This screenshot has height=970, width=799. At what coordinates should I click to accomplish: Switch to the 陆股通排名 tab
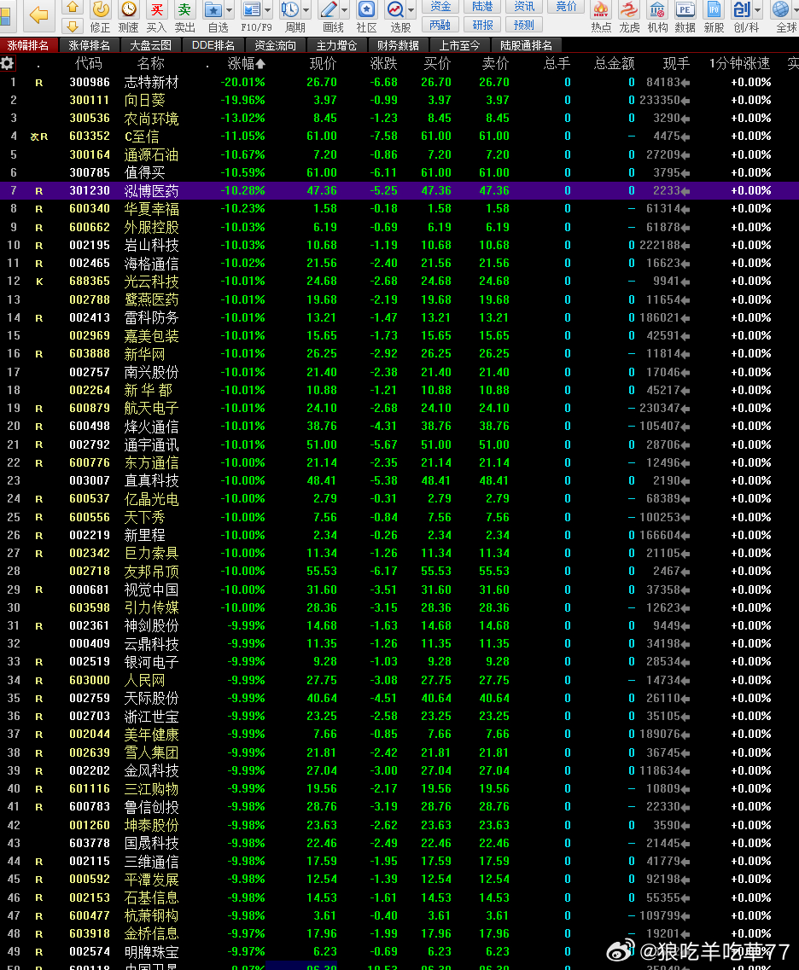tap(526, 45)
